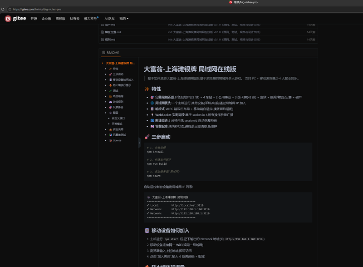
Task: Jump to 安全说明 in the outline
Action: (118, 129)
